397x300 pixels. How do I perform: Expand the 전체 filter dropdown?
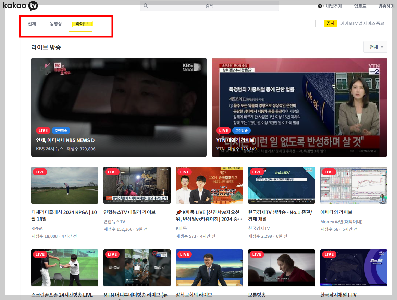(x=375, y=47)
